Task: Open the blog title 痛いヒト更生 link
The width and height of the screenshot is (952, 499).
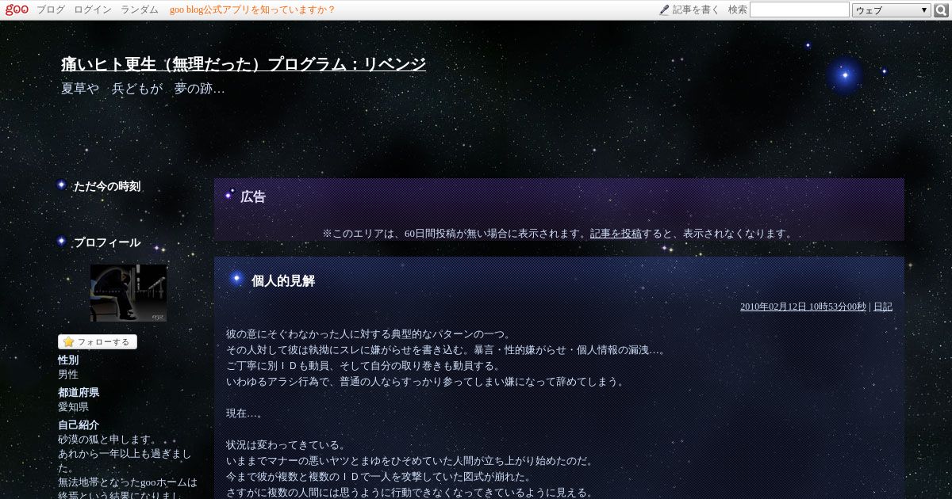Action: tap(244, 64)
